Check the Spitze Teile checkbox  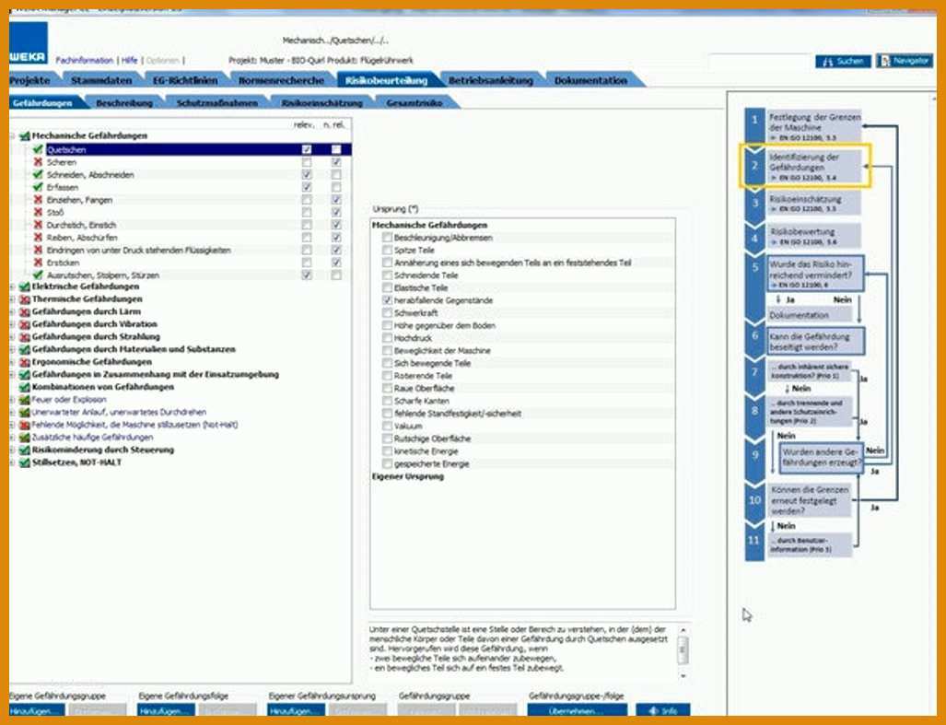tap(387, 250)
